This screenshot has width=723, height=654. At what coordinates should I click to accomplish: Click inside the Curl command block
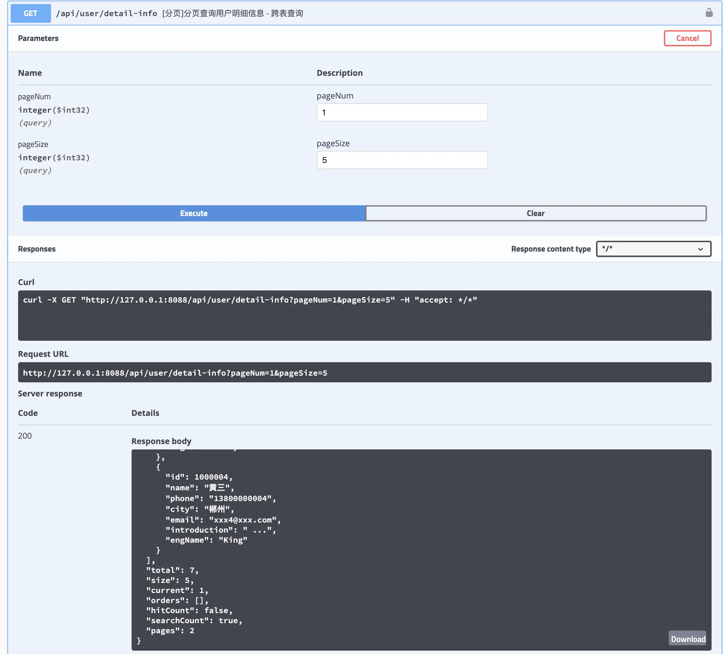[364, 315]
